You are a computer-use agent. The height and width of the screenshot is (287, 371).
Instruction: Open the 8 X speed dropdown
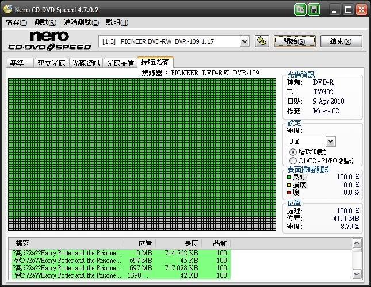[330, 141]
